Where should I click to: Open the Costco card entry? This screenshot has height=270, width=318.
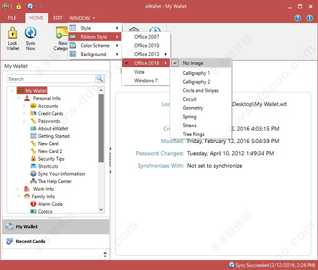click(x=45, y=211)
